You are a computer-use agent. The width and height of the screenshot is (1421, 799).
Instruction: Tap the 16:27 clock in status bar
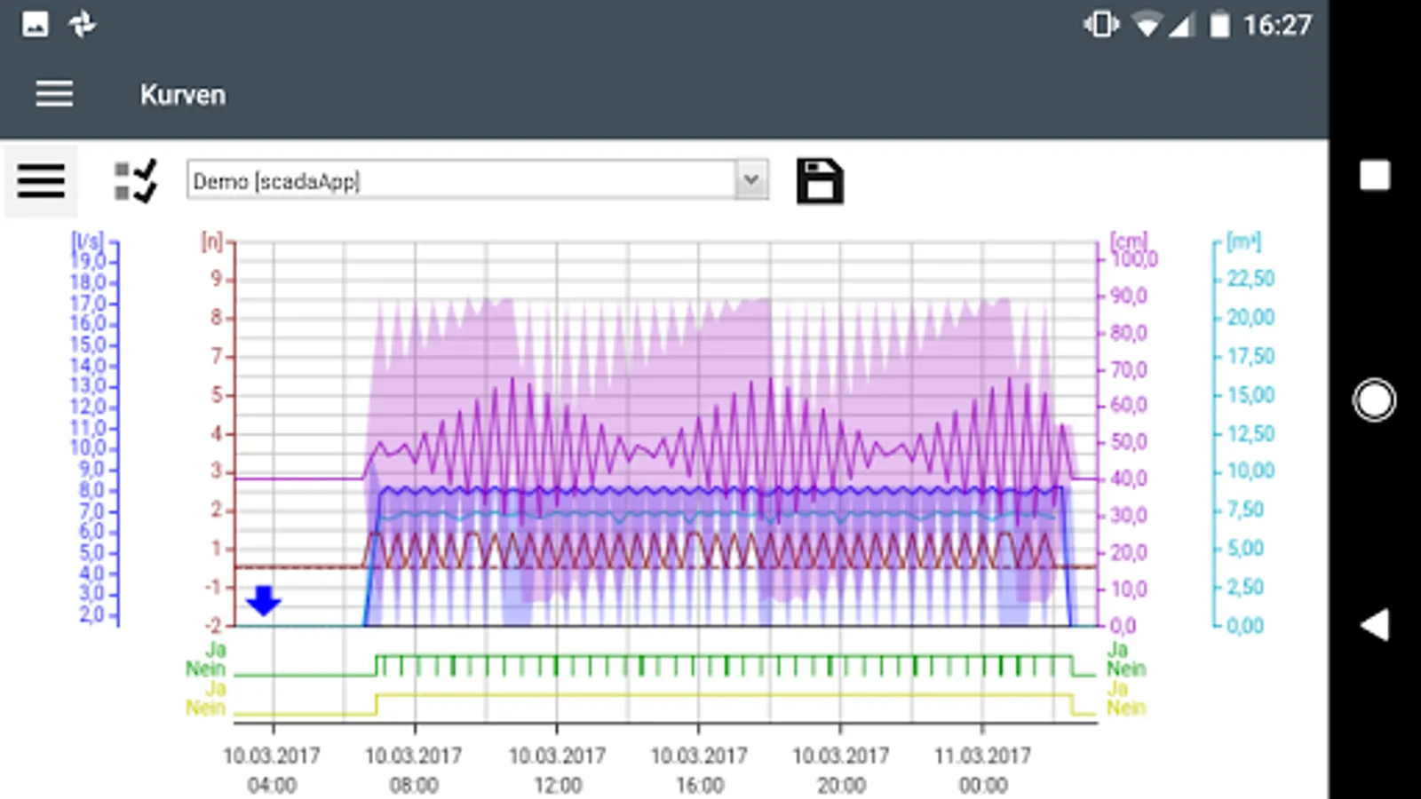[1277, 25]
